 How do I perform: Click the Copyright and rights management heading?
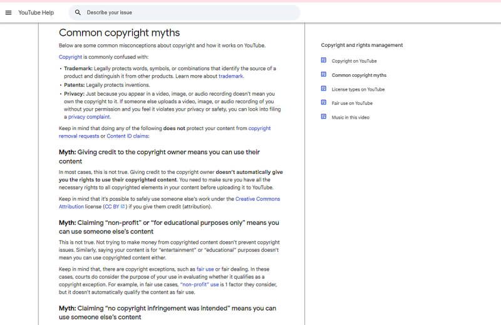coord(362,45)
